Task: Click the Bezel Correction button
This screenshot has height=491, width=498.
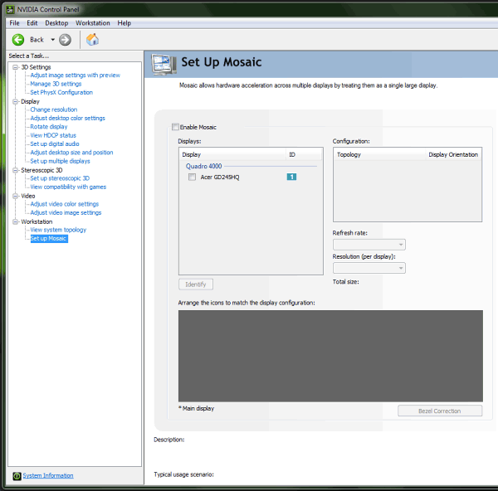Action: 440,411
